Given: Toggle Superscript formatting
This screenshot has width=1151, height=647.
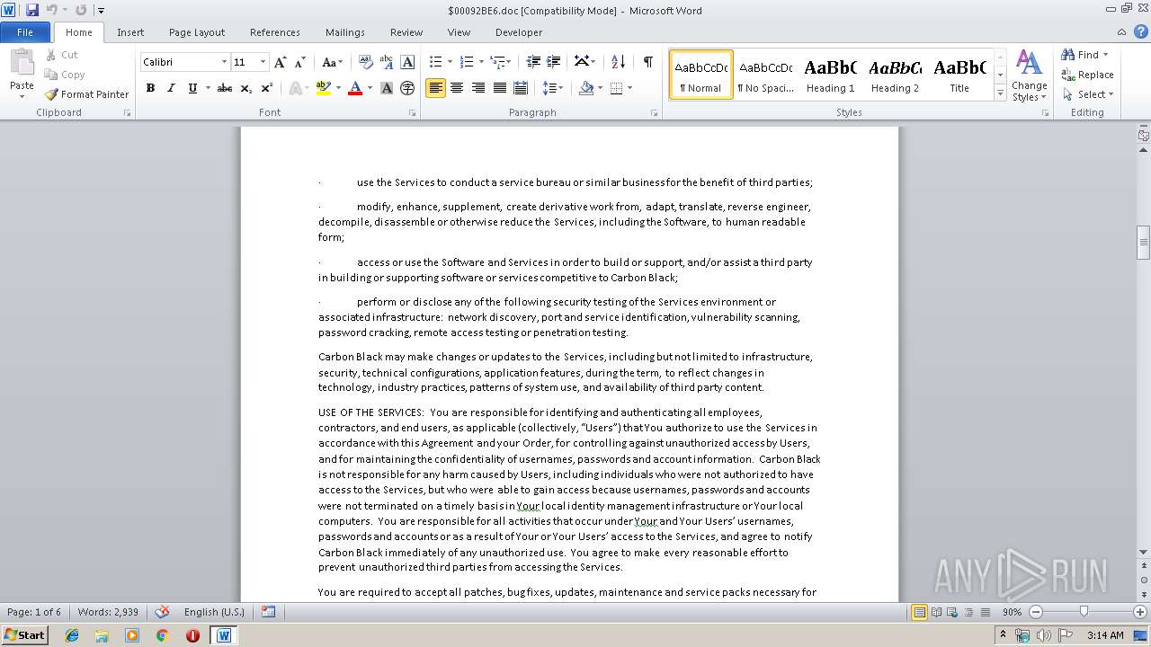Looking at the screenshot, I should (267, 88).
